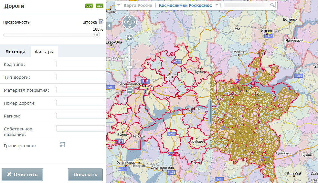Click the hand pan control on map
318x183 pixels.
click(x=130, y=22)
